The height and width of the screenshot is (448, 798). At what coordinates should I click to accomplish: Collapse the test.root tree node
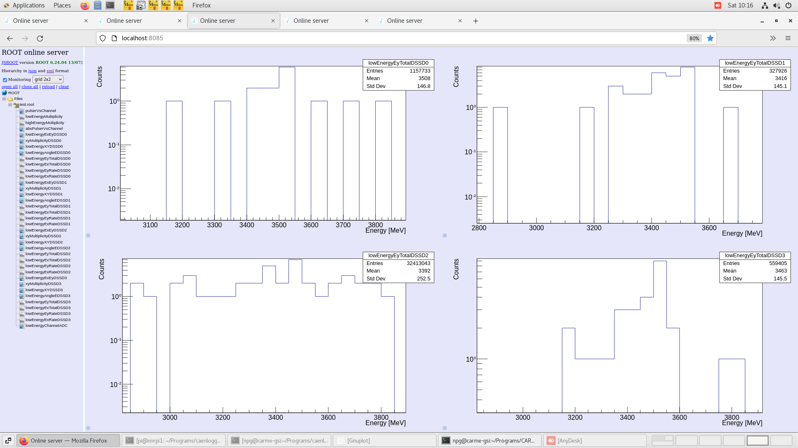(10, 105)
